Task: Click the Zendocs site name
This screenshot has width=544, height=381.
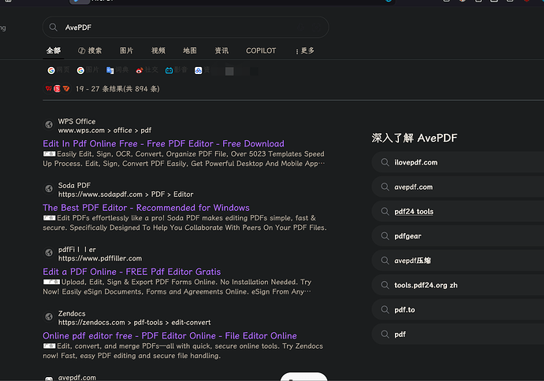Action: pos(72,313)
